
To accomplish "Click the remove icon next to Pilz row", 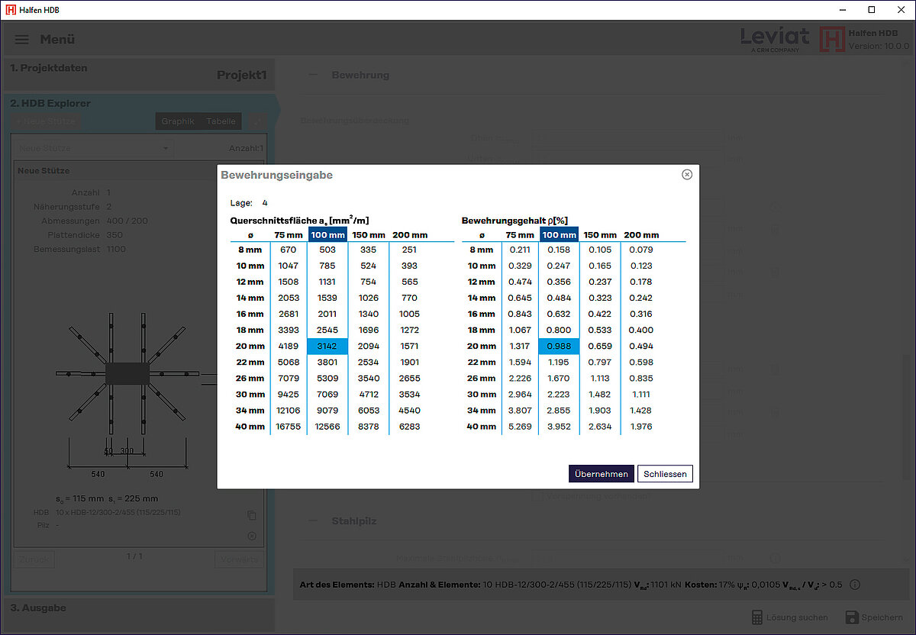I will coord(252,536).
